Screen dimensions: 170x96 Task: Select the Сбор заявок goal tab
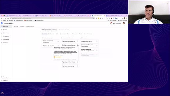(75, 34)
